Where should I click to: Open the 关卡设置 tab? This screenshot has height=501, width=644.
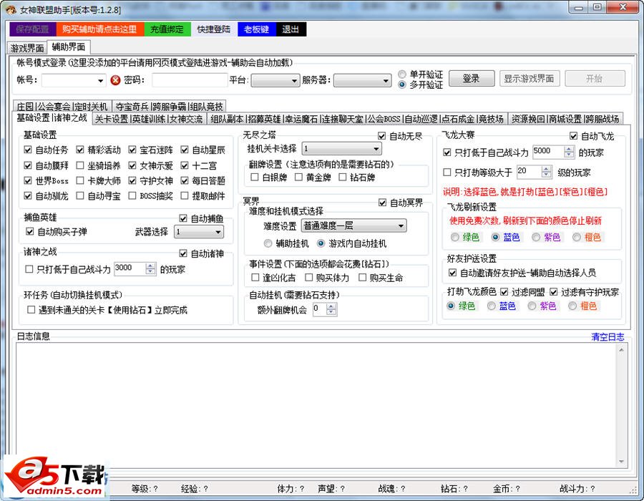111,119
